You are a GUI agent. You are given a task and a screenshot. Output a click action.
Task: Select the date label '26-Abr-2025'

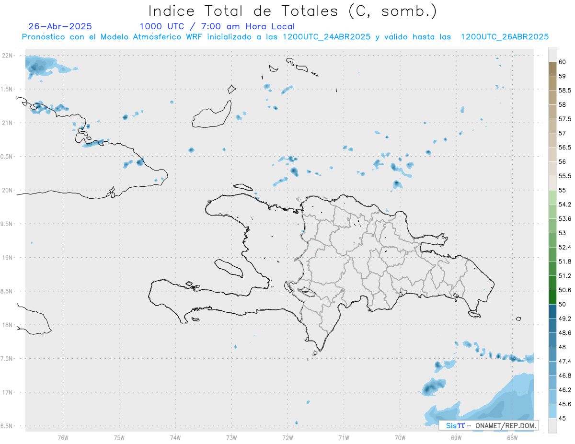pyautogui.click(x=60, y=26)
